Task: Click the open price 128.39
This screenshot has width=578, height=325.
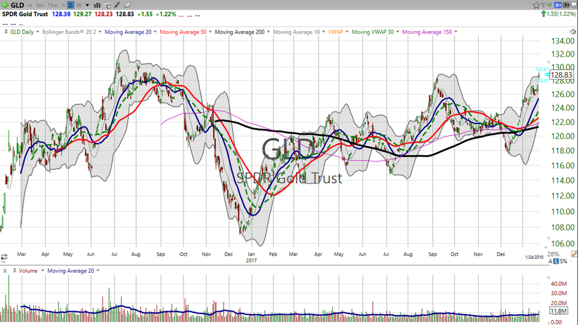Action: pos(61,14)
